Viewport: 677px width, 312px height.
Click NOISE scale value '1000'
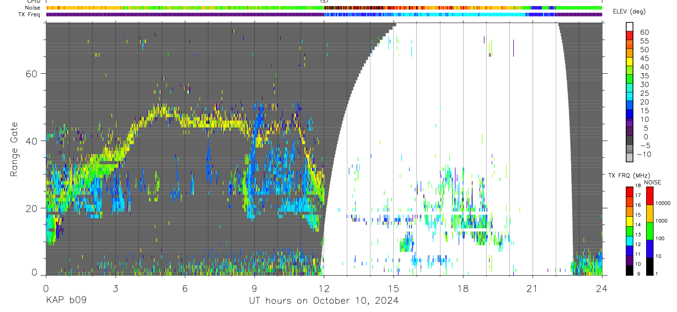[662, 221]
